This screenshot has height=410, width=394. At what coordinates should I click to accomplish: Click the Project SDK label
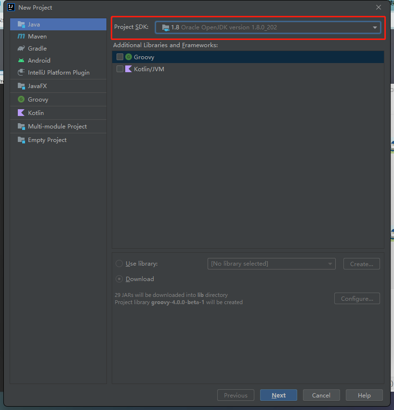131,27
